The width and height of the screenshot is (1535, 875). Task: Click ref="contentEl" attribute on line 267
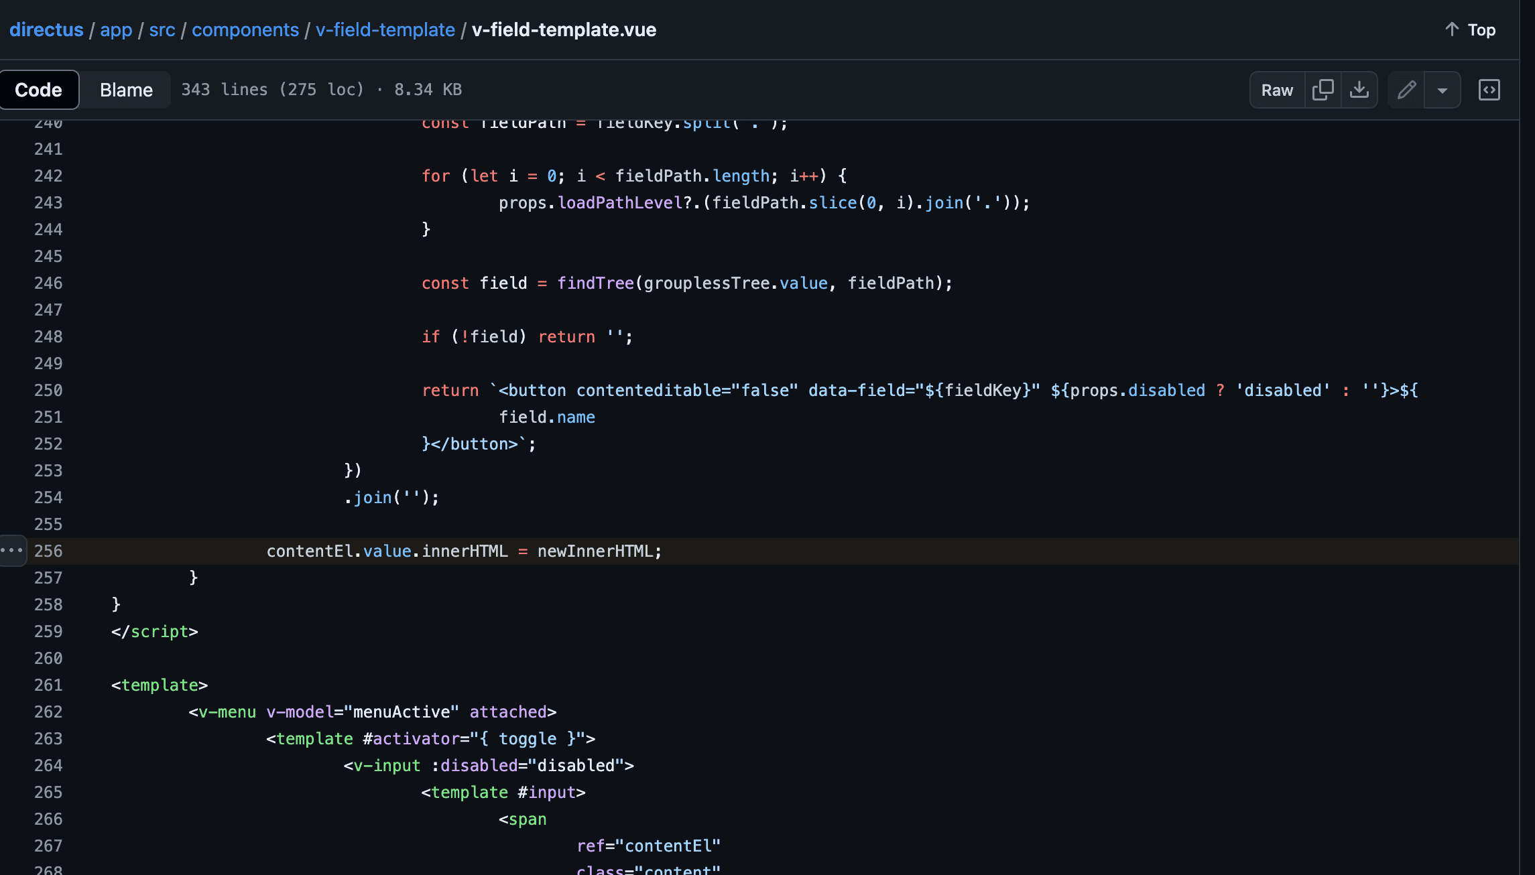tap(648, 846)
